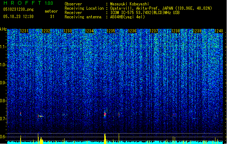Select the filename 0510231230.png
Viewport: 227px width, 144px height.
[18, 10]
